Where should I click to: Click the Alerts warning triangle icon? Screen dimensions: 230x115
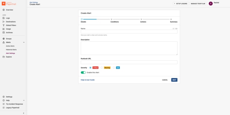click(x=4, y=42)
